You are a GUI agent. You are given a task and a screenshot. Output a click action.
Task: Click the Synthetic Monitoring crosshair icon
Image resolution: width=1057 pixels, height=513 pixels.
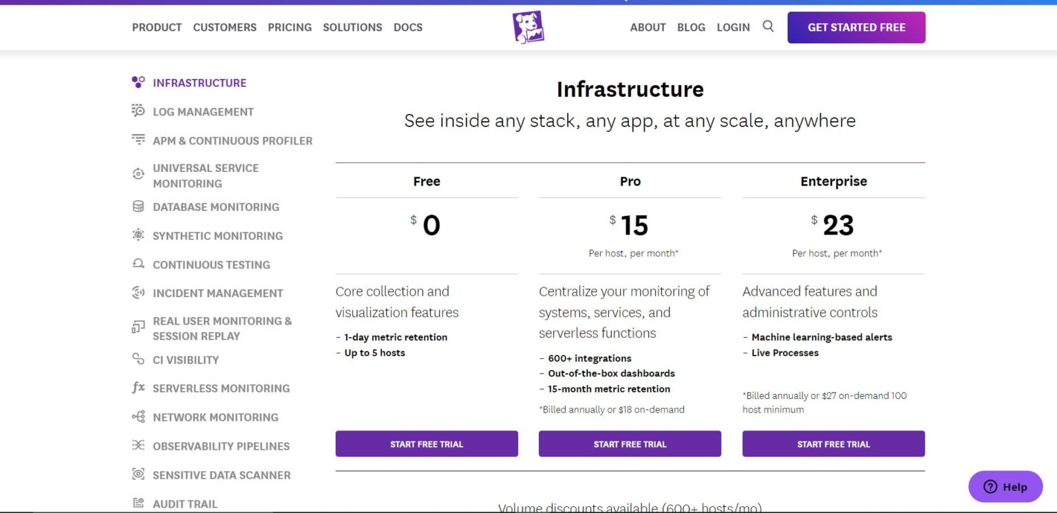pos(138,235)
